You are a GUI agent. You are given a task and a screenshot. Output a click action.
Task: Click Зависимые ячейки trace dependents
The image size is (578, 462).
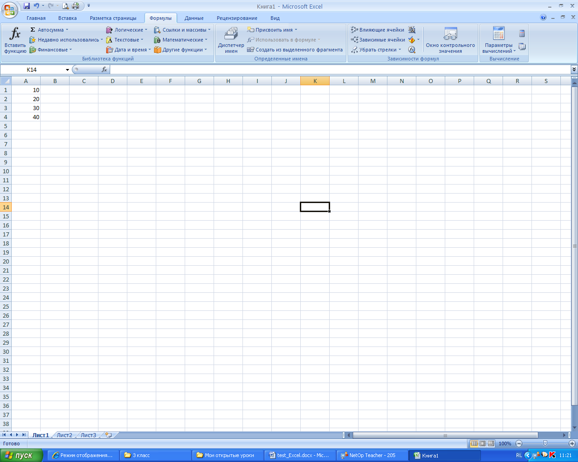coord(378,40)
